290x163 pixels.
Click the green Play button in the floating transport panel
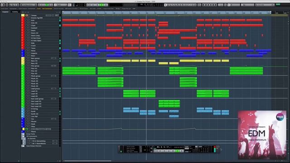click(177, 151)
